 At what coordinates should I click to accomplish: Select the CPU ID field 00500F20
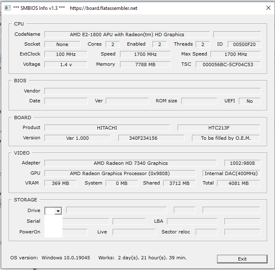[x=244, y=44]
